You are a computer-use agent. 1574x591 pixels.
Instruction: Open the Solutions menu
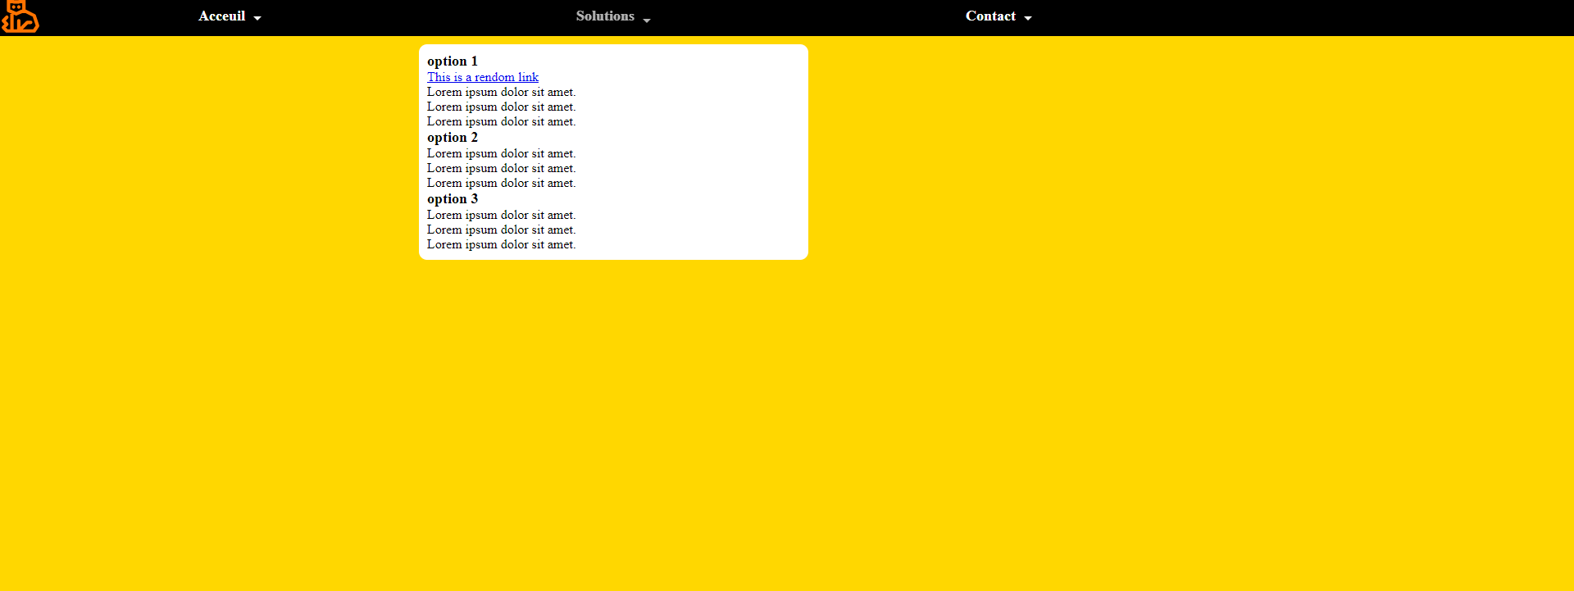click(x=605, y=16)
